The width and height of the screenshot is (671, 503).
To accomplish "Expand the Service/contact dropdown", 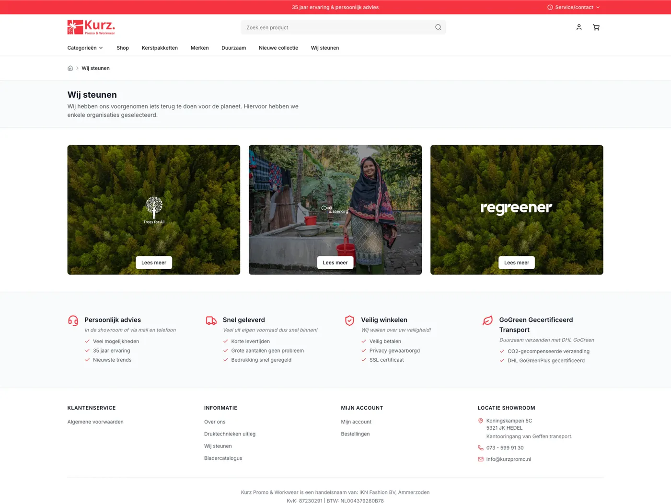I will coord(574,7).
